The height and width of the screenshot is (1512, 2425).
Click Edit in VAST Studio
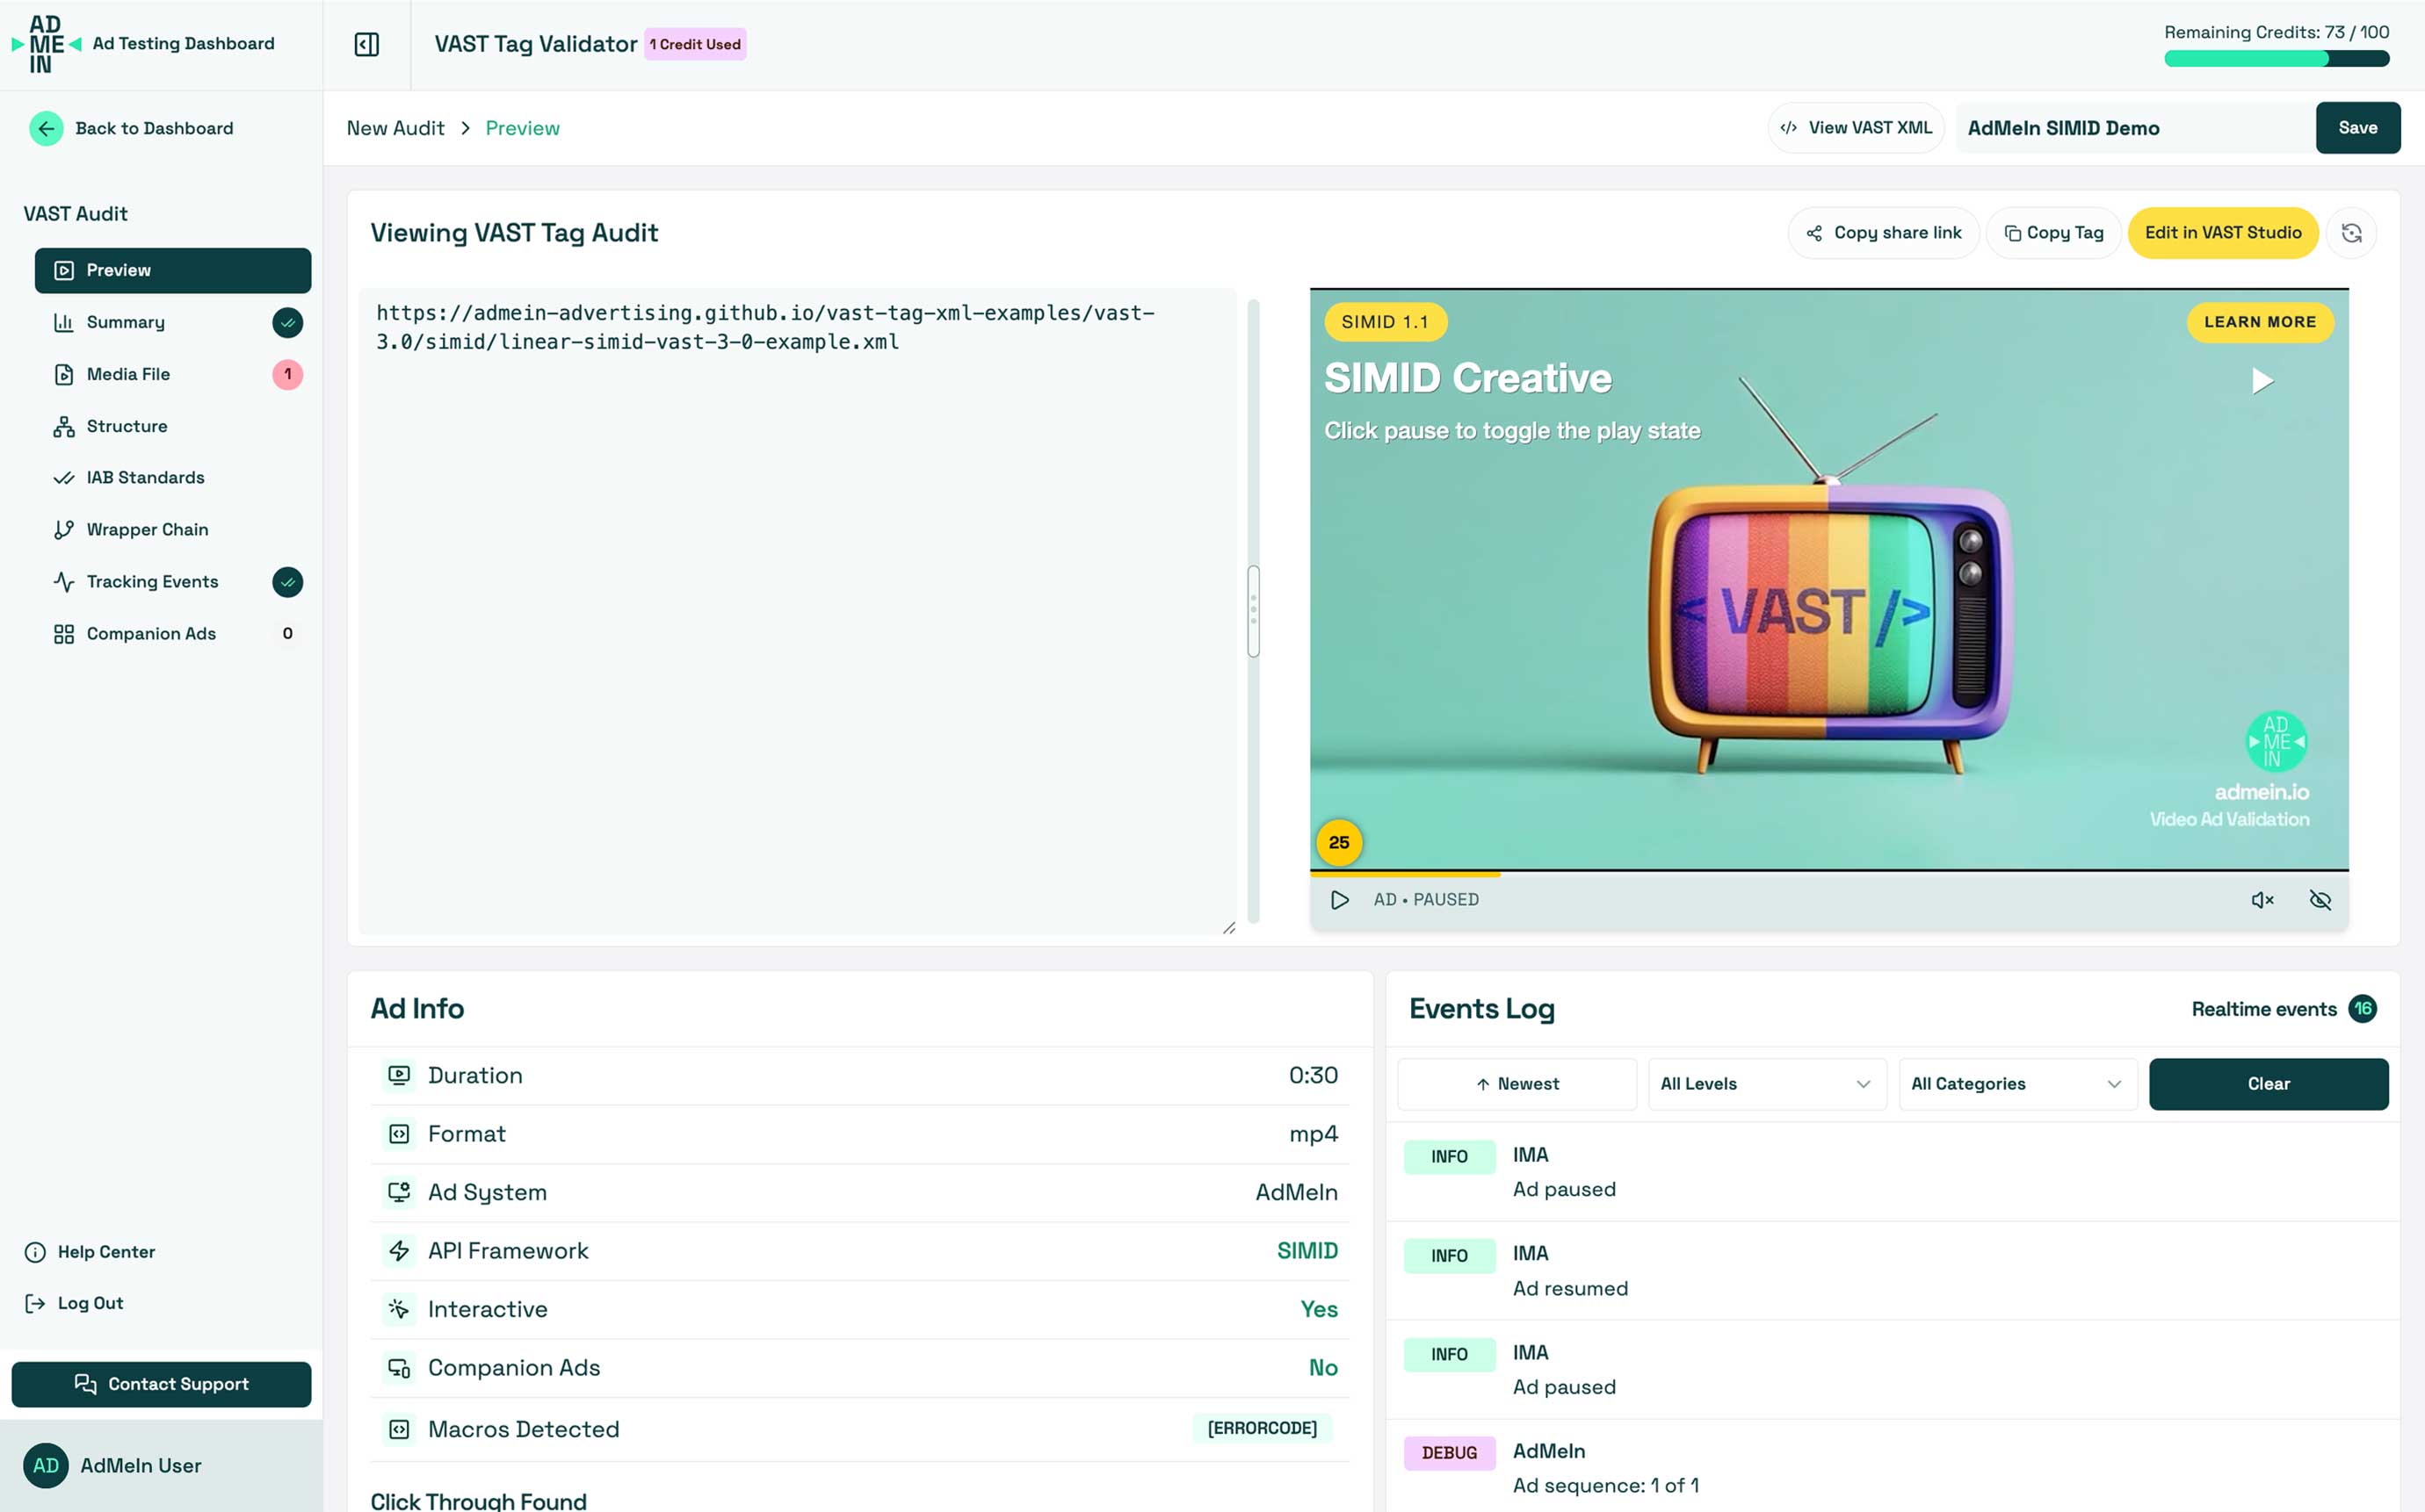click(x=2222, y=233)
